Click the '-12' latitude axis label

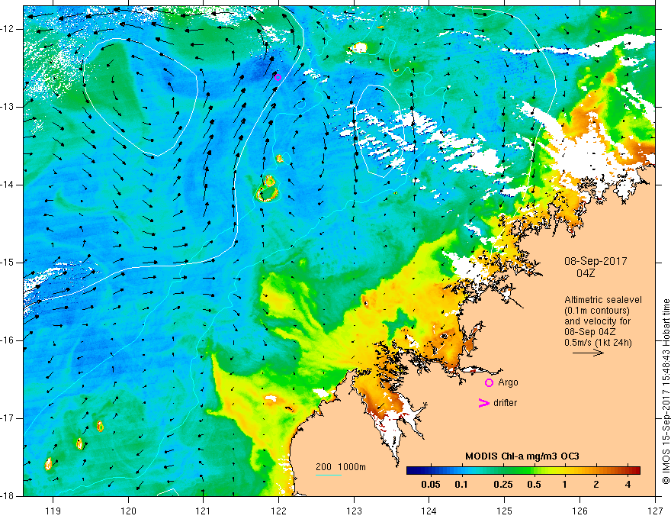coord(8,29)
